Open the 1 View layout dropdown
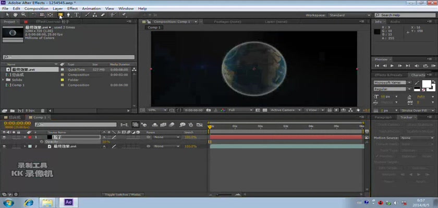438x208 pixels. coord(314,110)
